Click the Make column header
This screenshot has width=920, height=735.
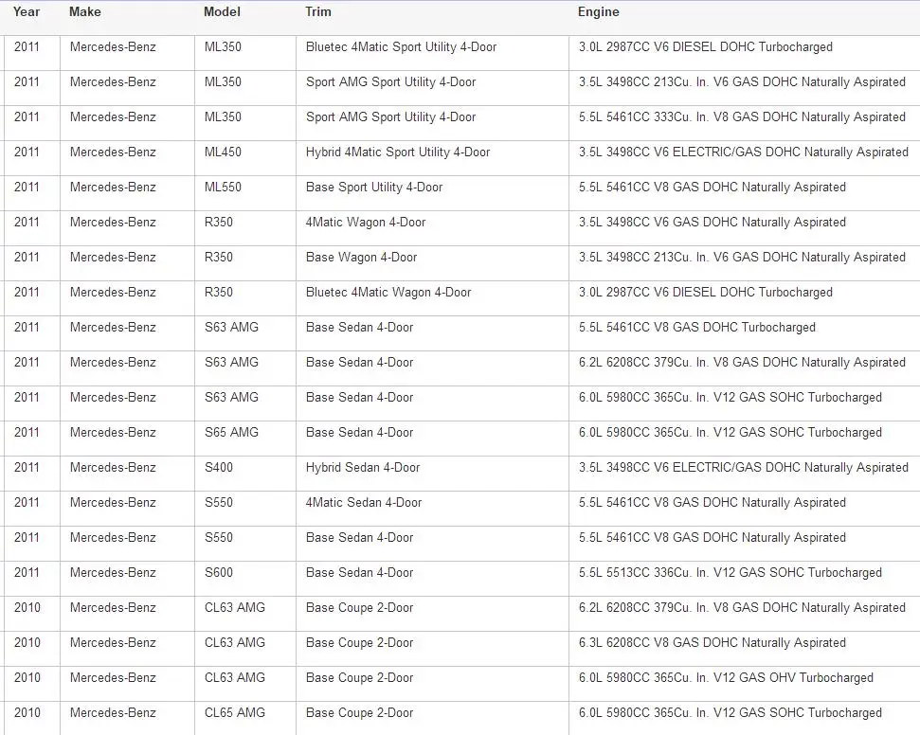(x=85, y=11)
